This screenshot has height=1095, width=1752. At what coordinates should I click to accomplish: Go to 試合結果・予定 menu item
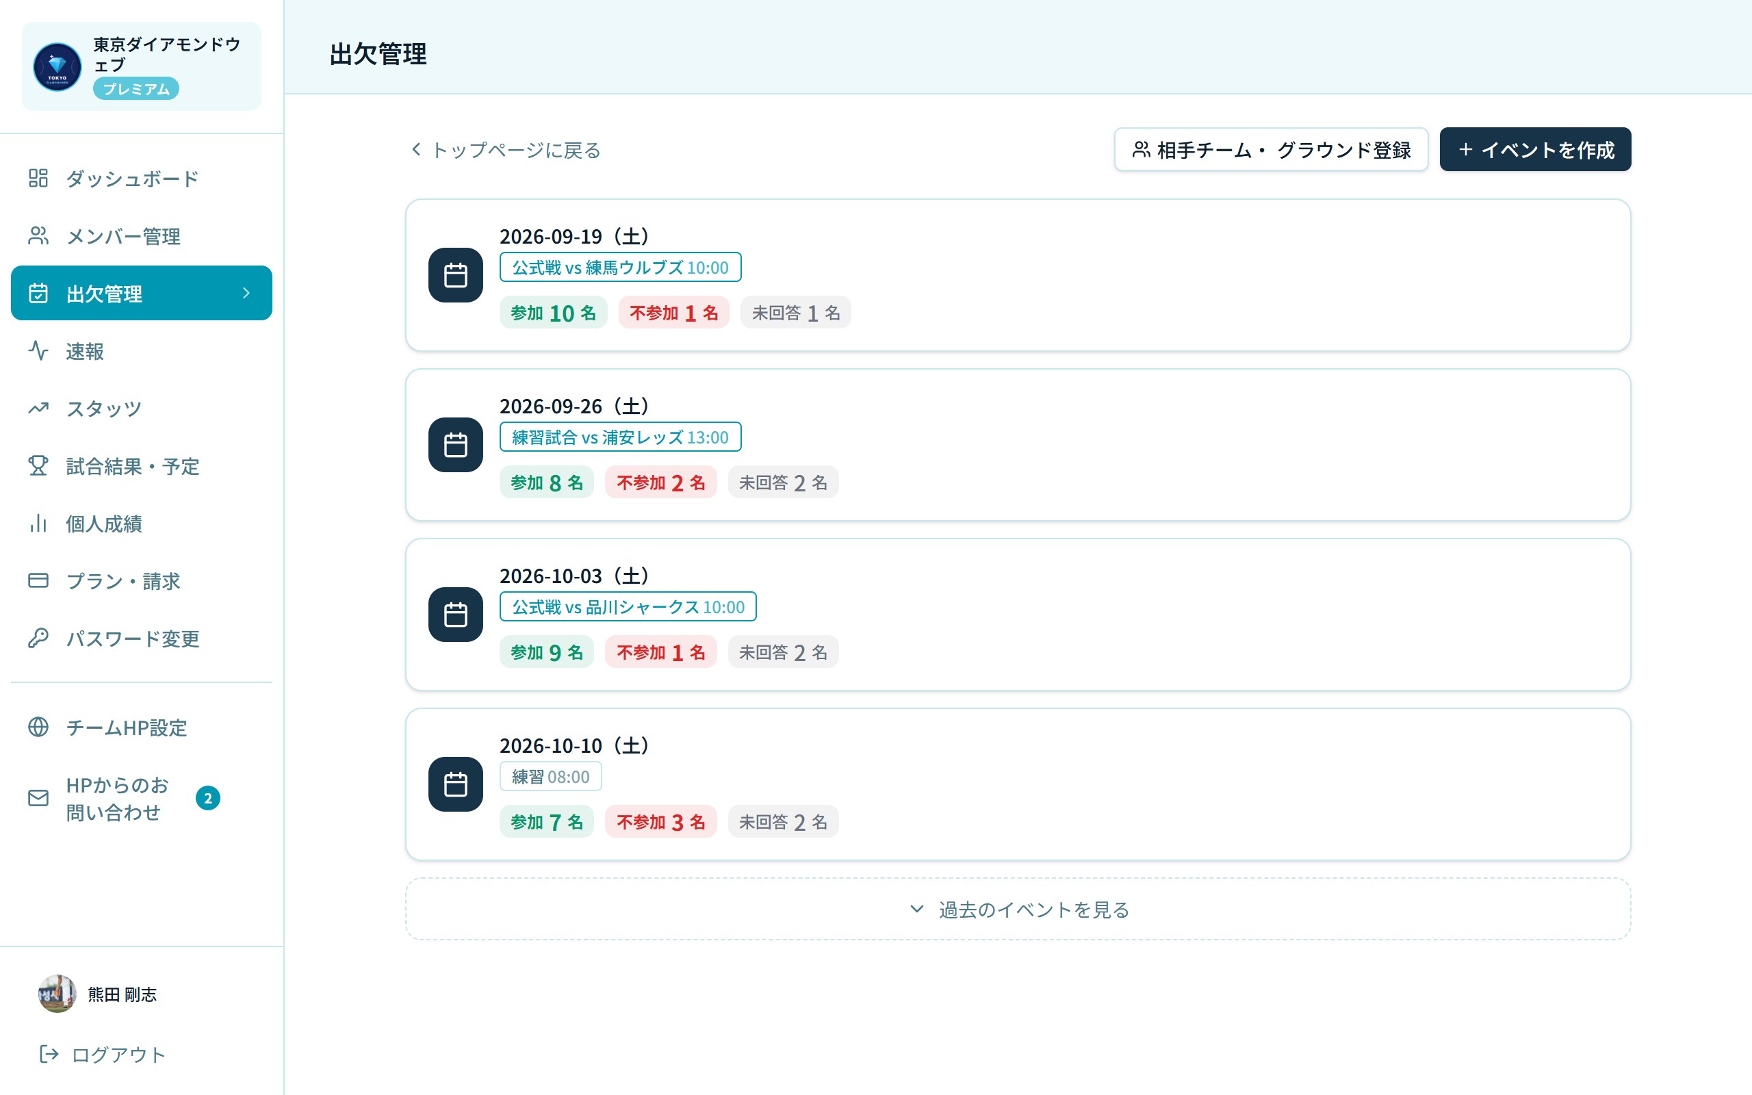(142, 465)
